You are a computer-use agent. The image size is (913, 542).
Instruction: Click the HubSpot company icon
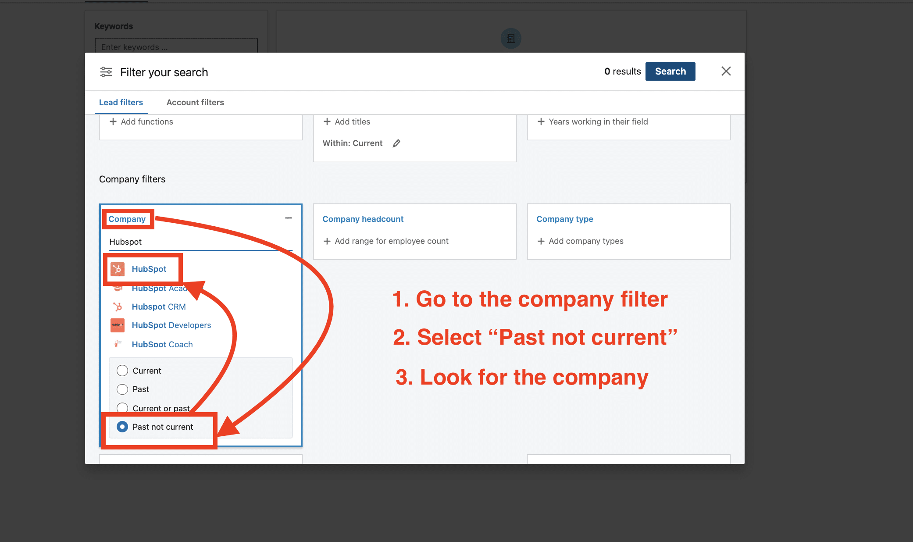(x=118, y=268)
